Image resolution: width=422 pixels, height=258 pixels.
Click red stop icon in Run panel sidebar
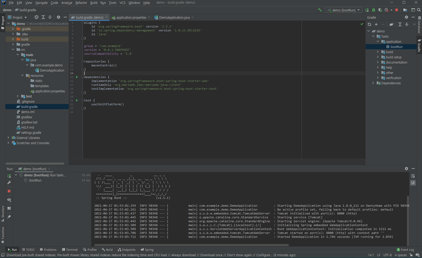tap(9, 191)
